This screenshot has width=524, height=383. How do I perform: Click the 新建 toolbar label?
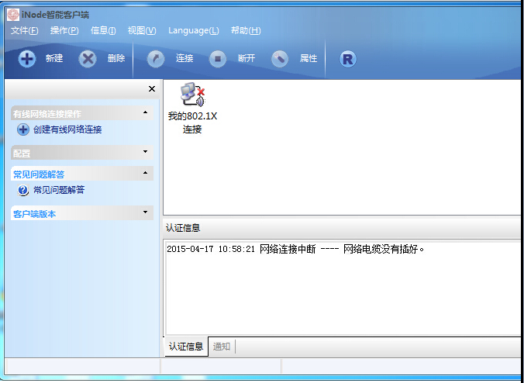(x=54, y=58)
